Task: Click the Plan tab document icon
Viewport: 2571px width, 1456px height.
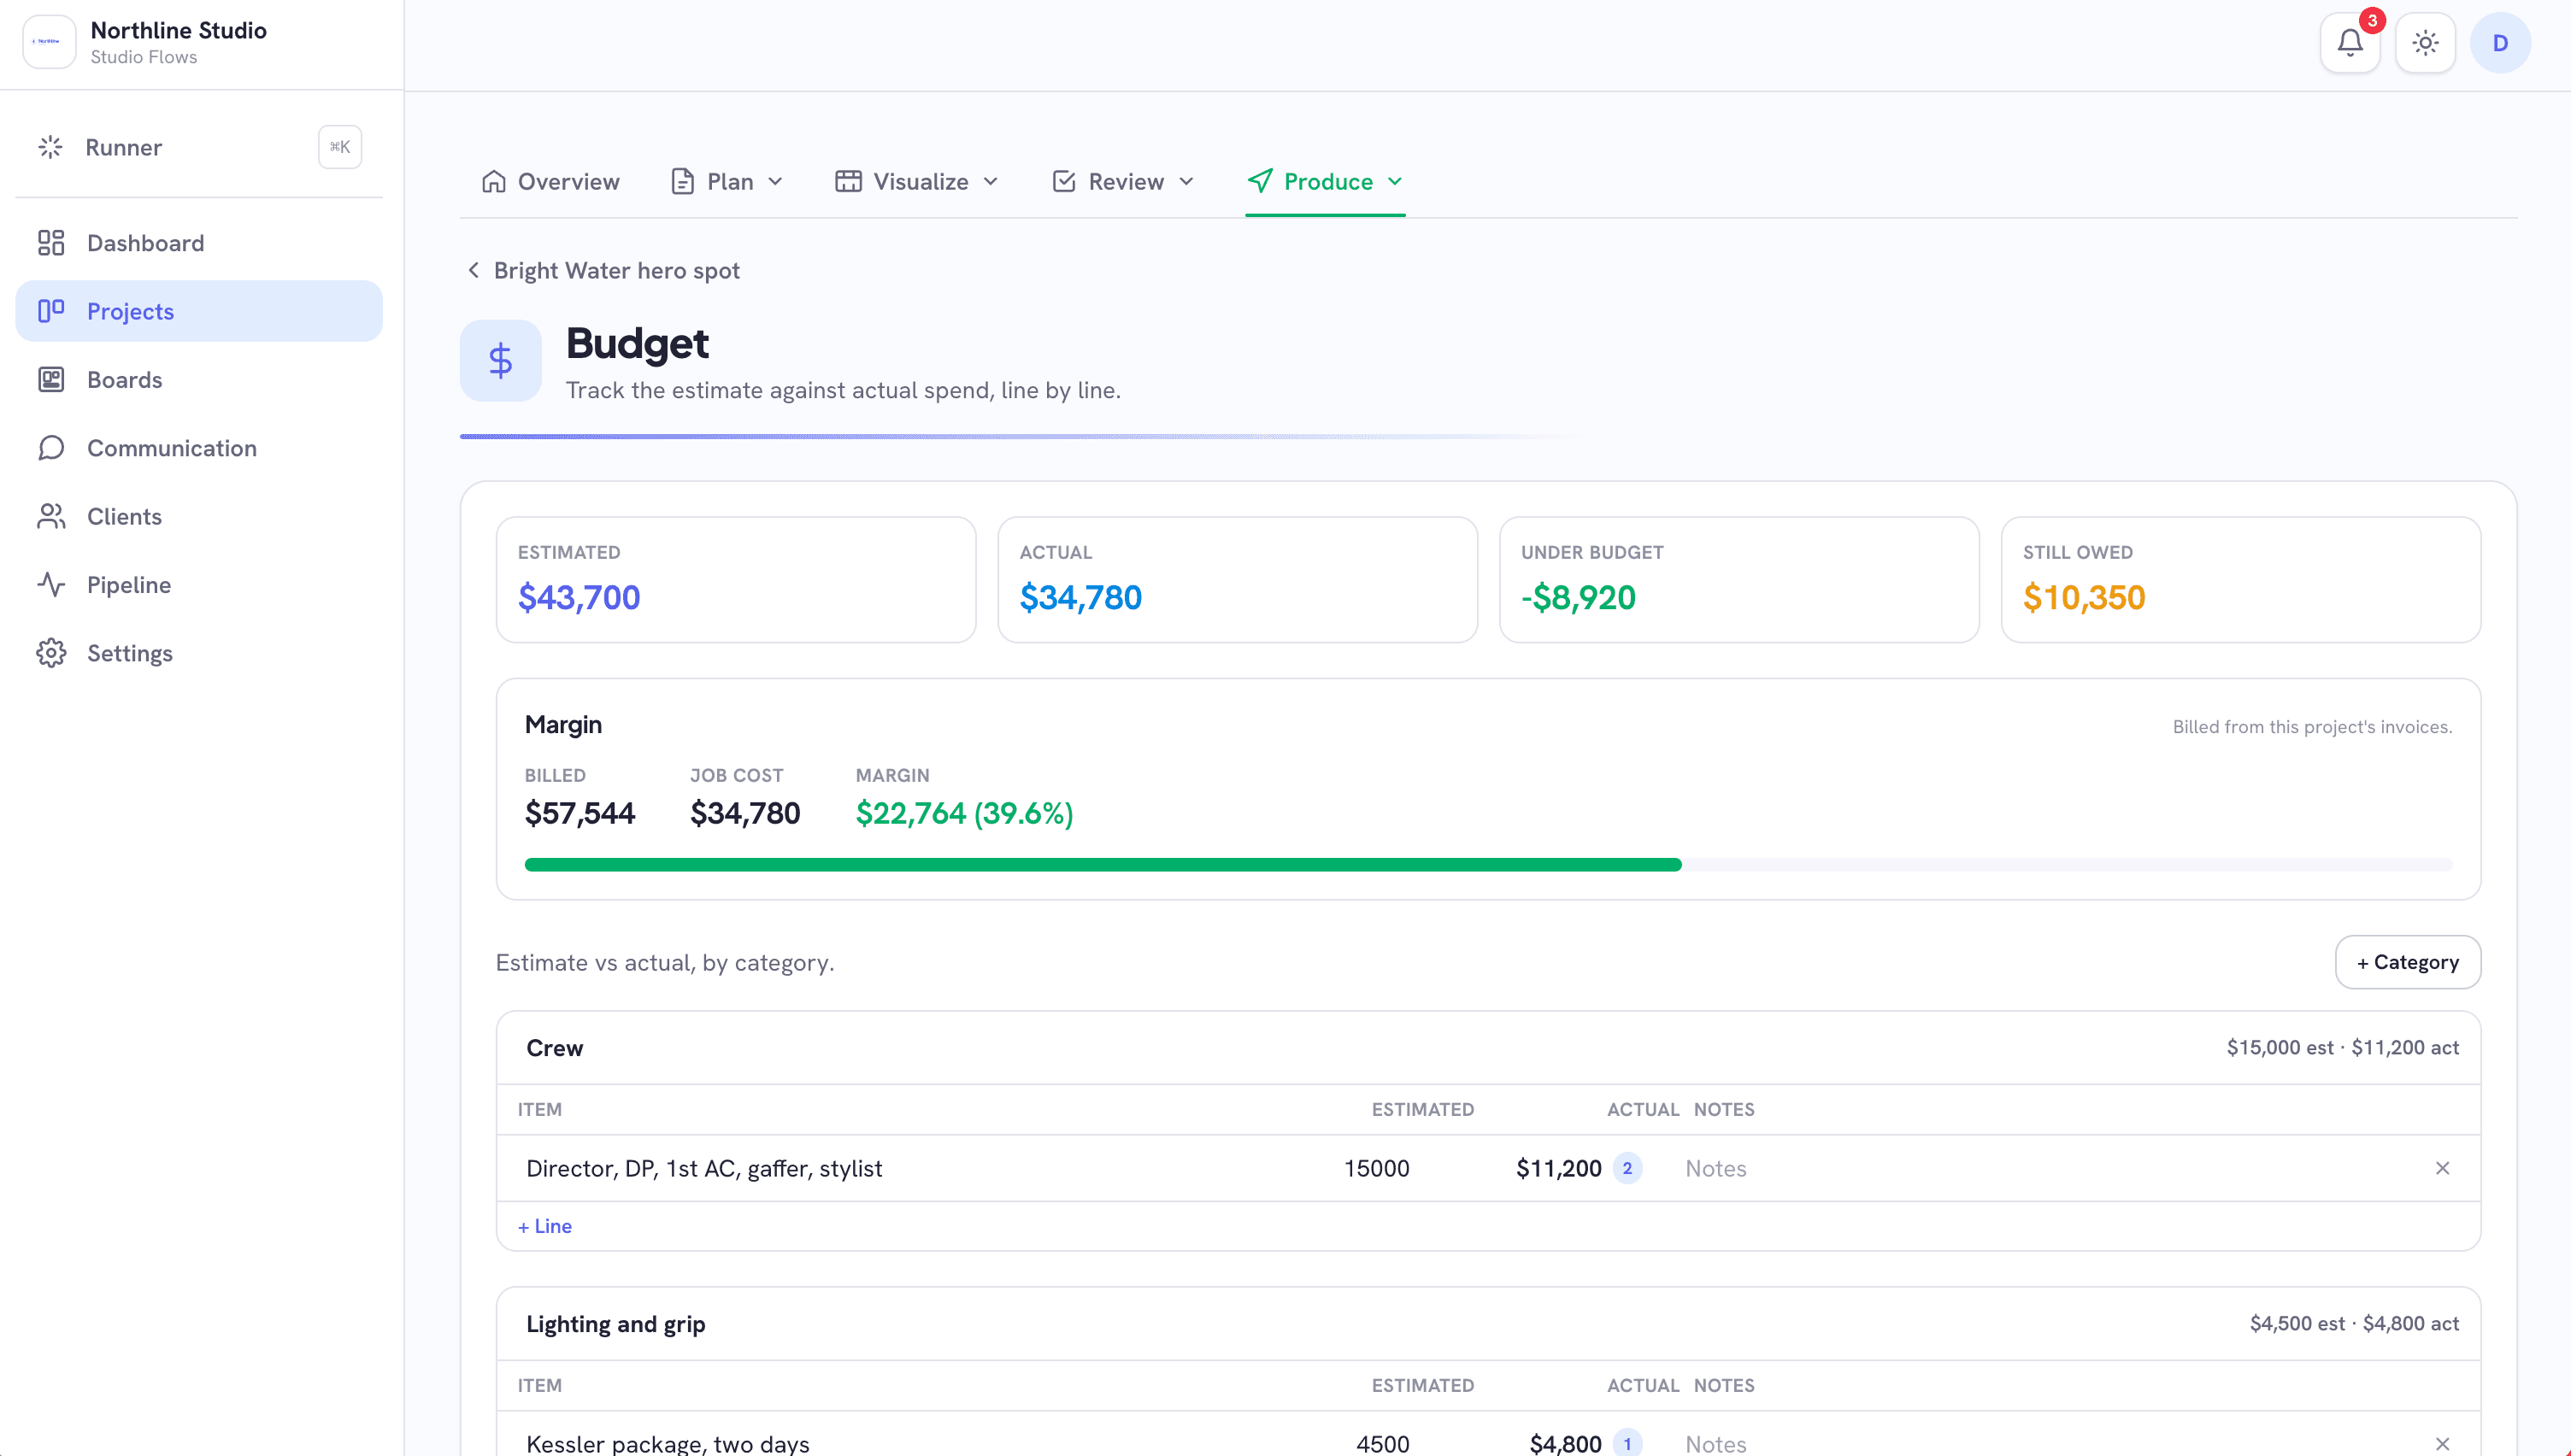Action: point(682,181)
